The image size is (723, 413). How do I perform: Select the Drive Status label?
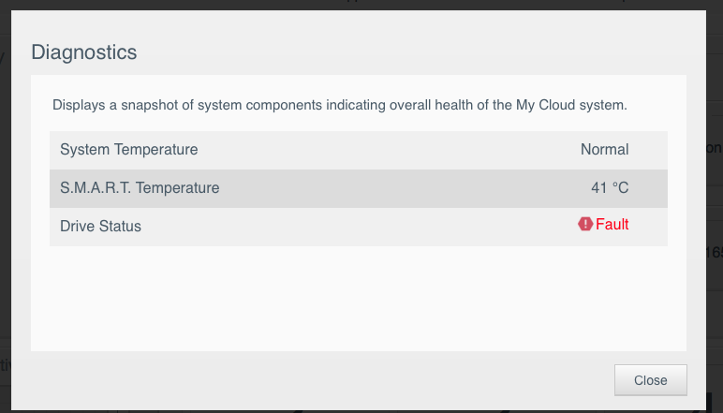(100, 226)
